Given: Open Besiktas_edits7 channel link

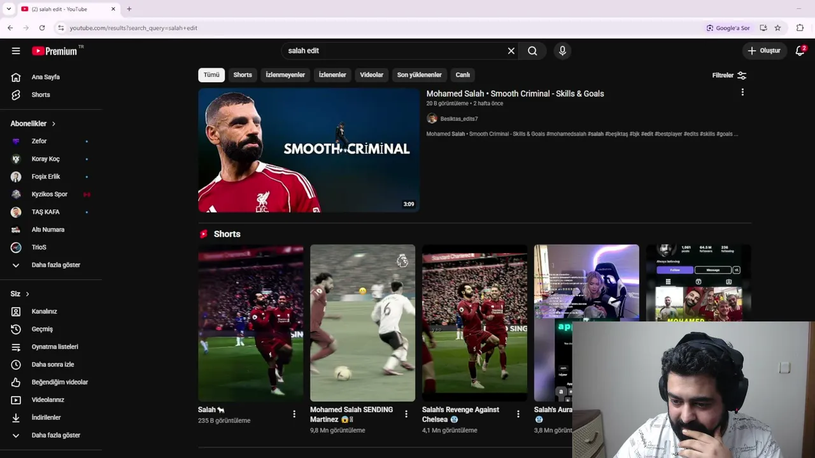Looking at the screenshot, I should (x=459, y=119).
